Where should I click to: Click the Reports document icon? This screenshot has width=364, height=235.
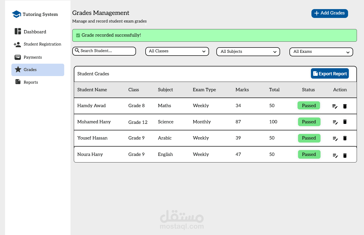click(x=18, y=82)
